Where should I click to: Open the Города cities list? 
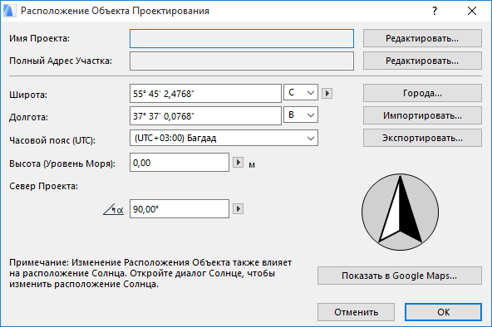(422, 93)
